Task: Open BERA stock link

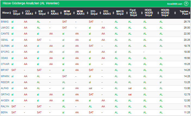Action: point(4,112)
